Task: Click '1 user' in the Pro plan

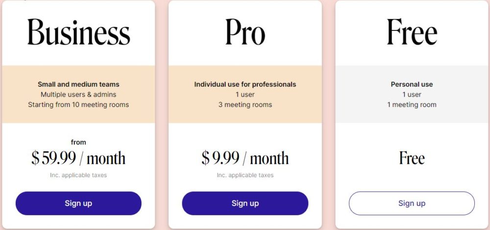Action: [x=245, y=94]
